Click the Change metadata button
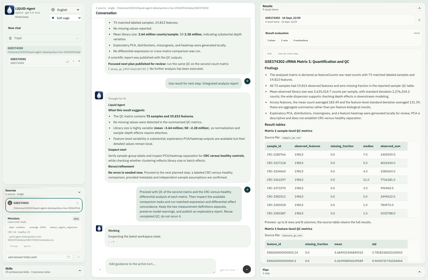 (14, 246)
